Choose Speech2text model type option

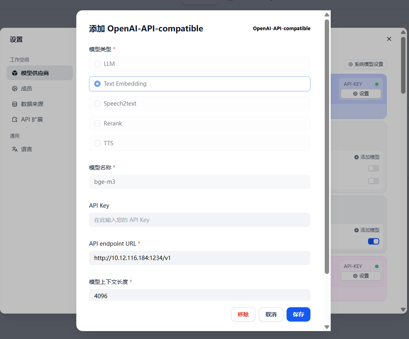(x=200, y=104)
